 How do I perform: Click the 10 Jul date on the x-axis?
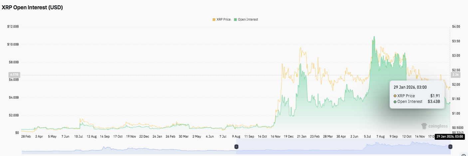[79, 136]
